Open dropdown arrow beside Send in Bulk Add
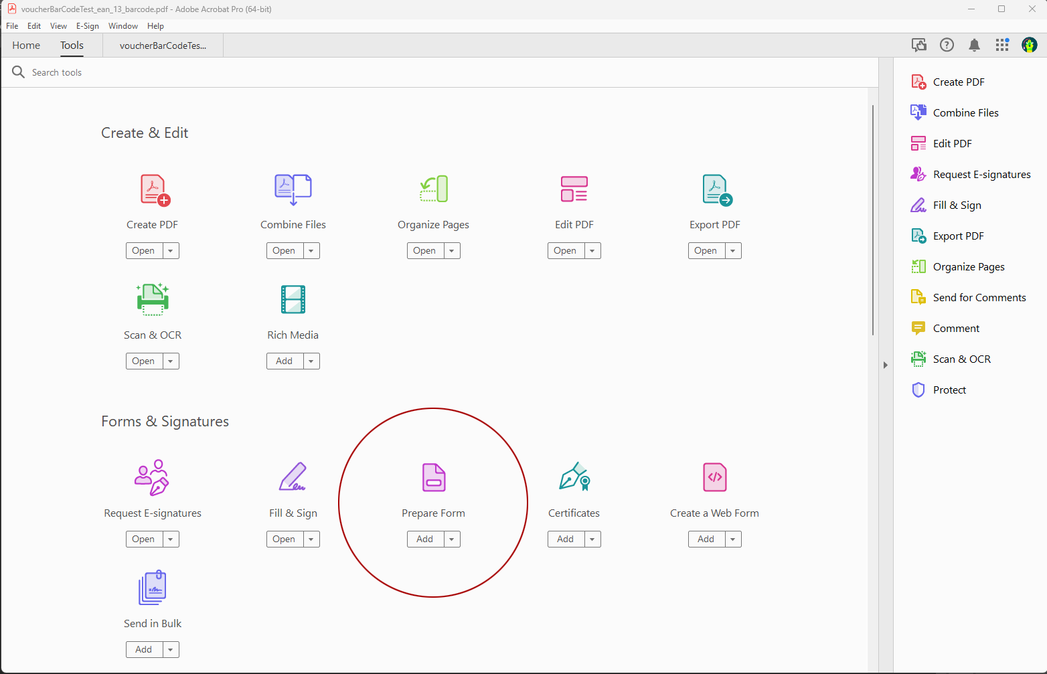The image size is (1047, 674). (171, 650)
